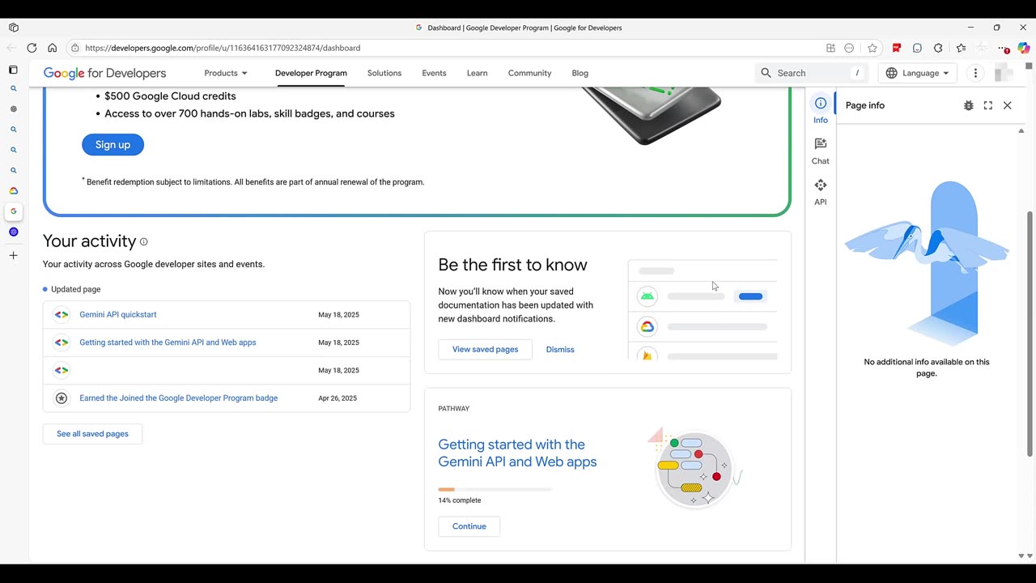Viewport: 1036px width, 583px height.
Task: Open the Blog menu item
Action: (x=580, y=73)
